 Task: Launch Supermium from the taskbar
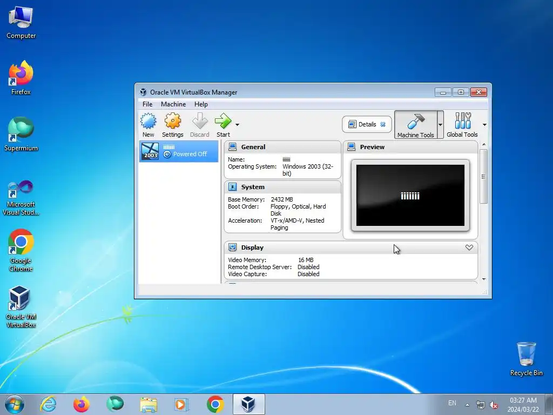115,404
